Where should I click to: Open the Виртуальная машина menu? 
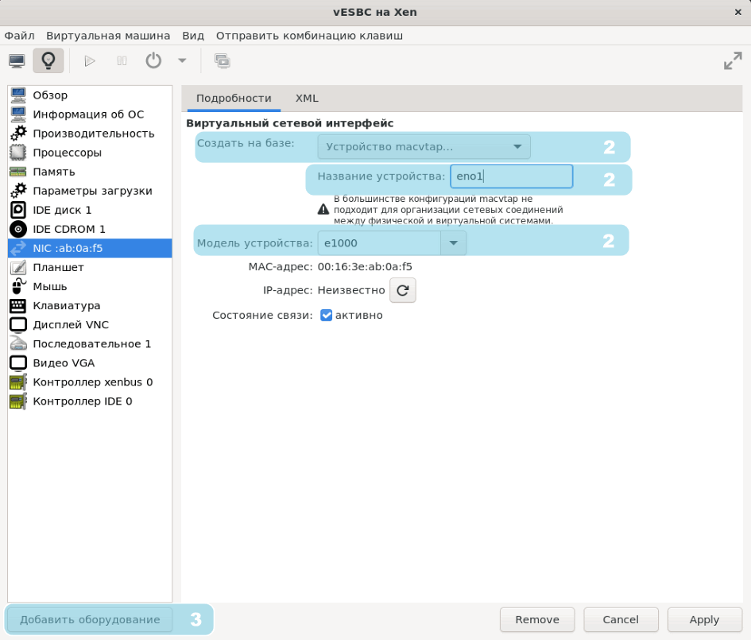click(x=108, y=36)
